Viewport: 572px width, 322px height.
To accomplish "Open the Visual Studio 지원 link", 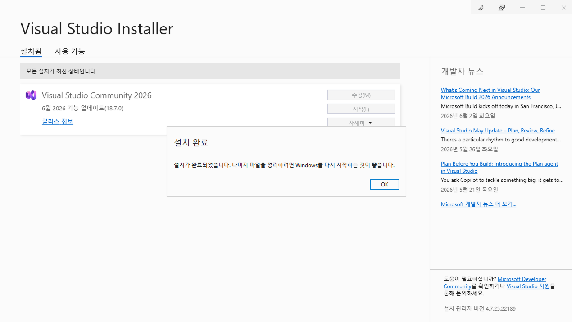I will tap(528, 286).
